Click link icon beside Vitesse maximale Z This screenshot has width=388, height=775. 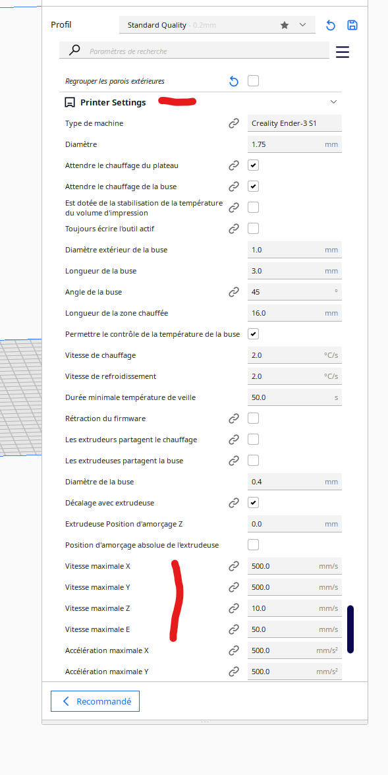point(234,608)
